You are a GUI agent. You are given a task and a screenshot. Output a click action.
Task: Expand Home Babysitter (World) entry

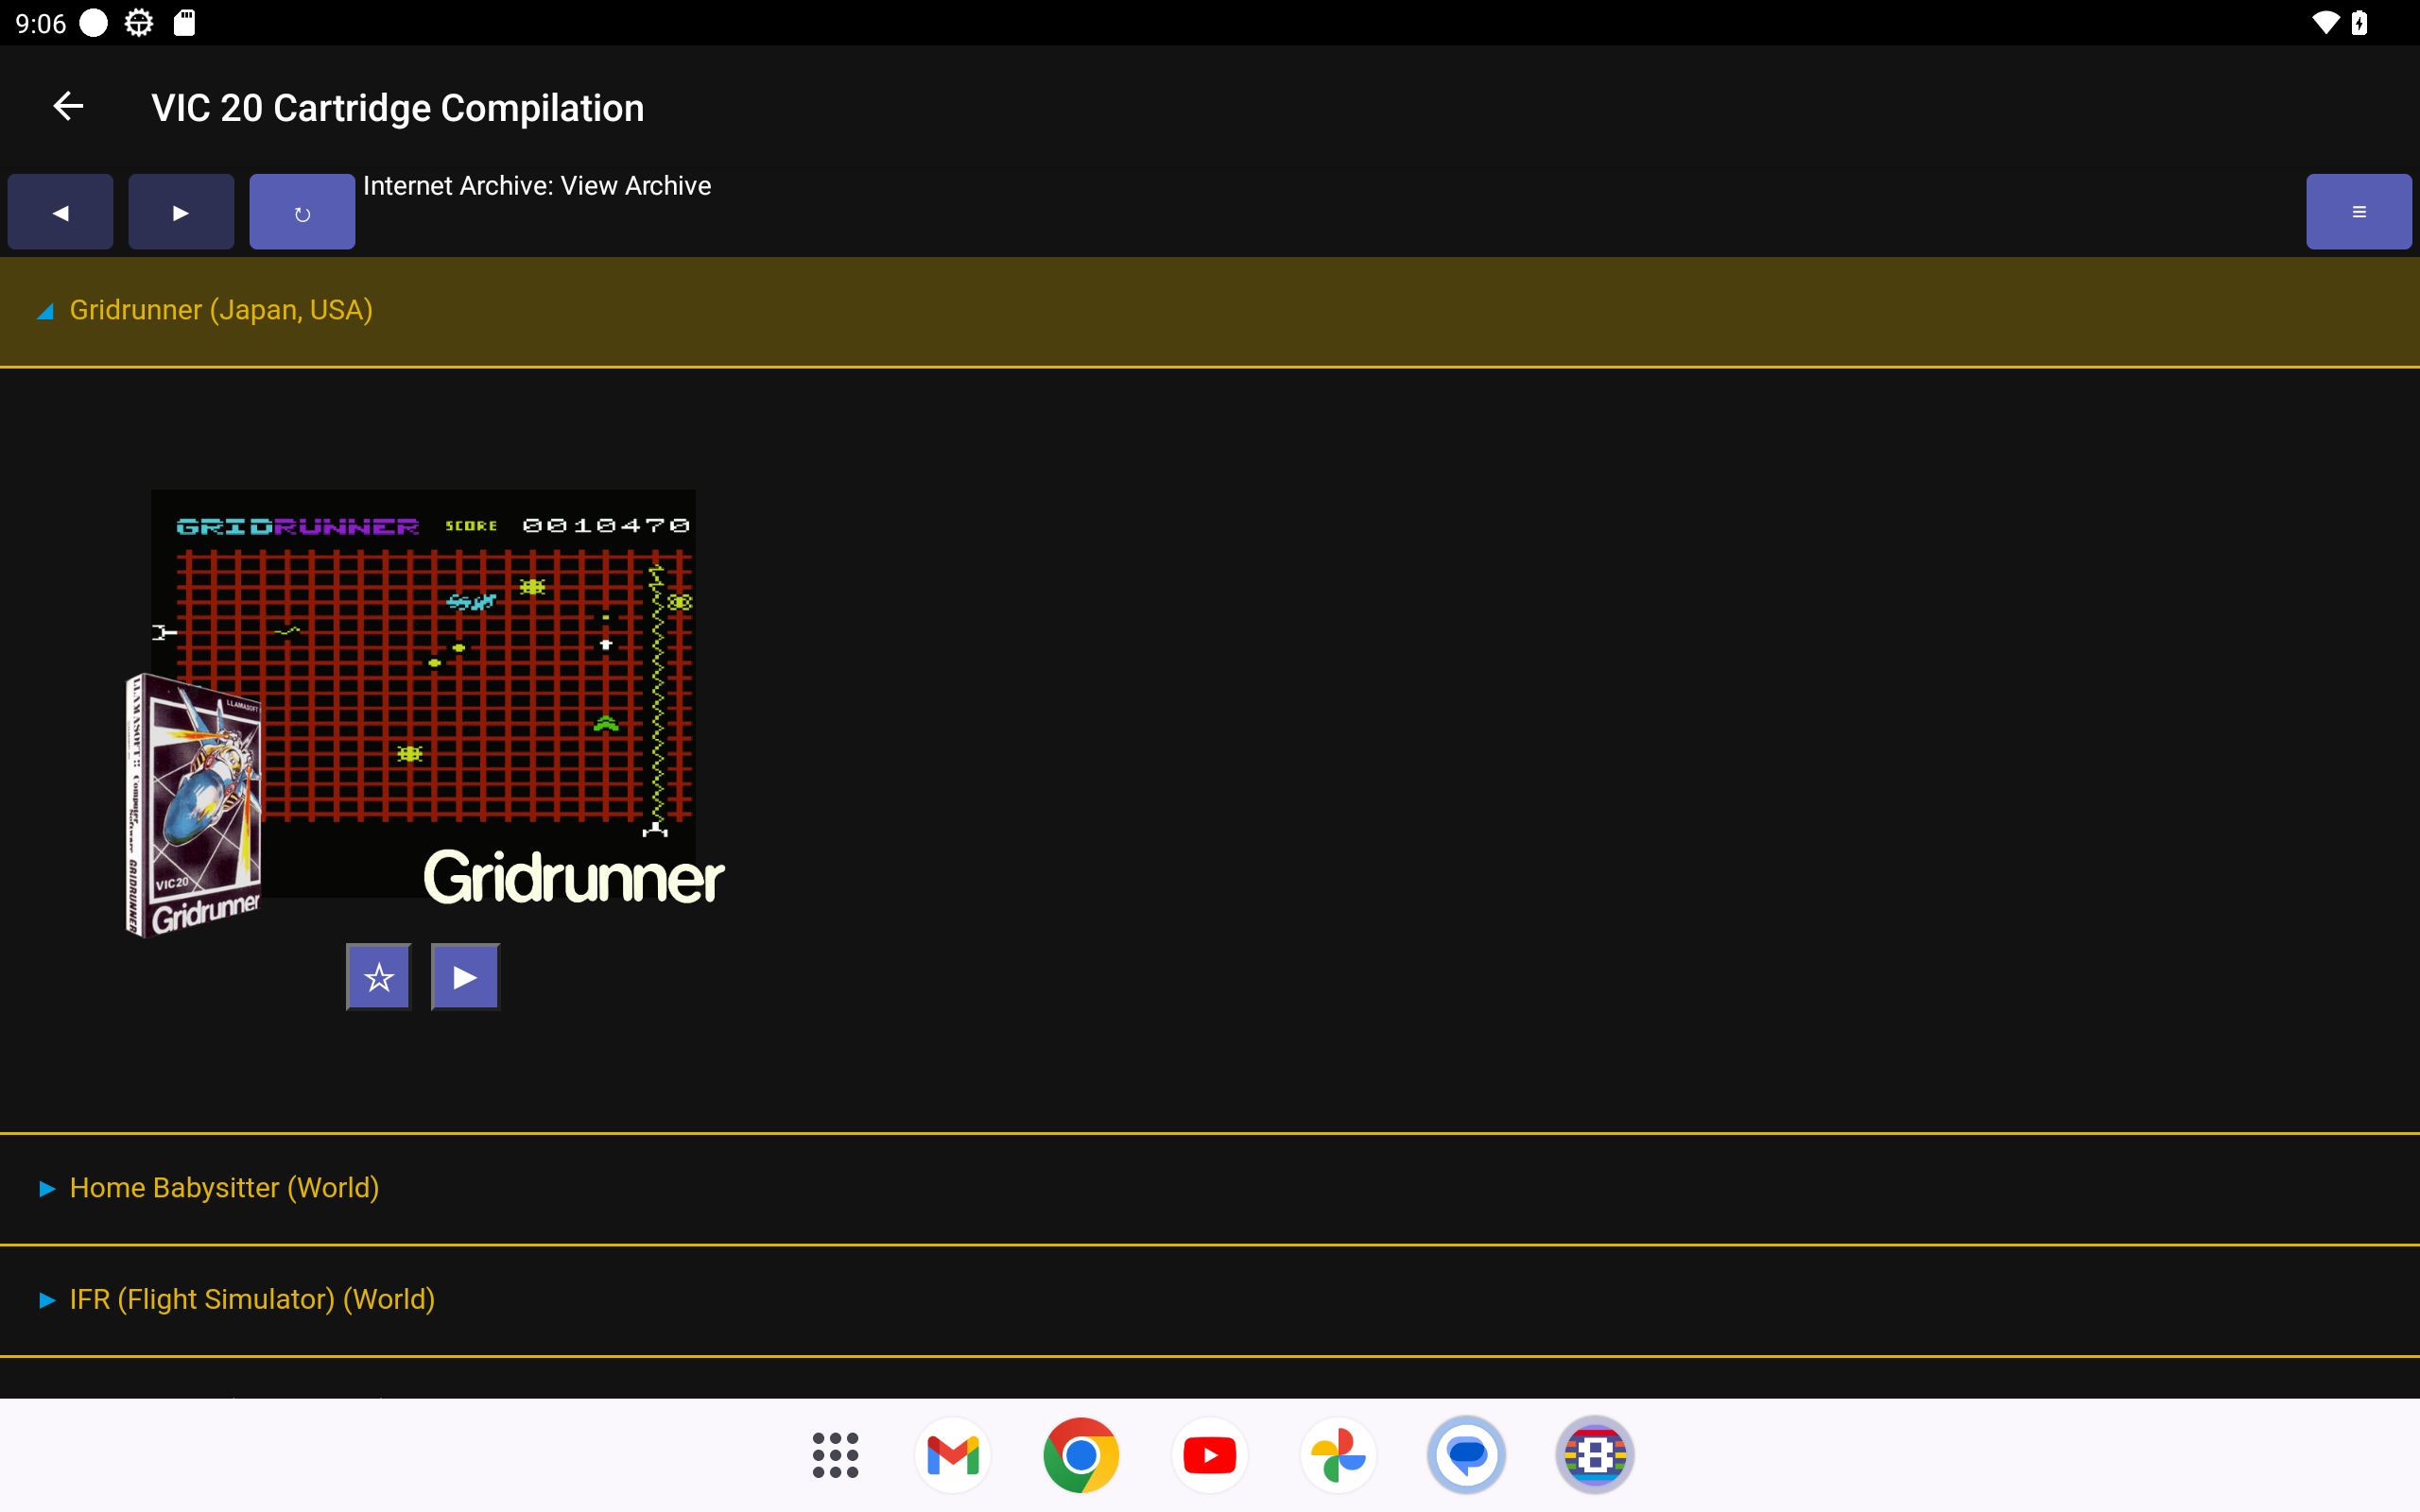[x=224, y=1188]
